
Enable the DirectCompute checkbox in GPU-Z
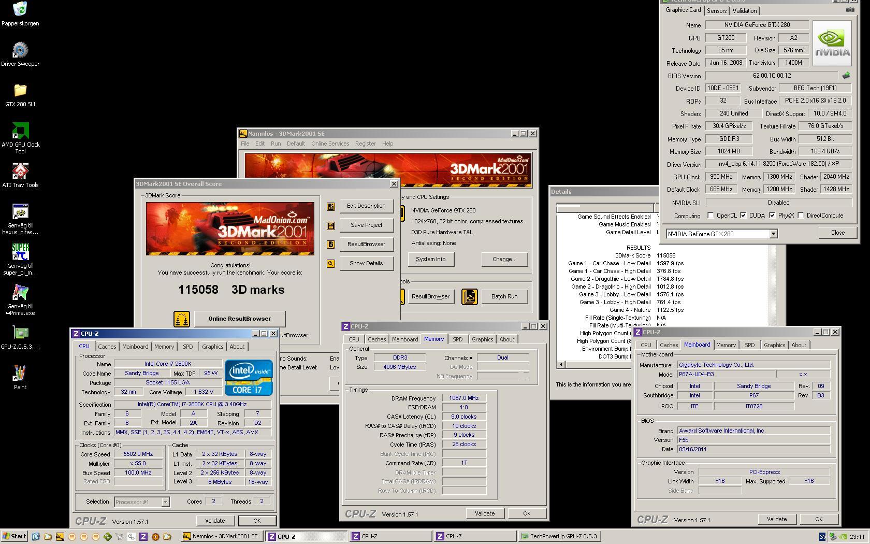click(x=801, y=216)
